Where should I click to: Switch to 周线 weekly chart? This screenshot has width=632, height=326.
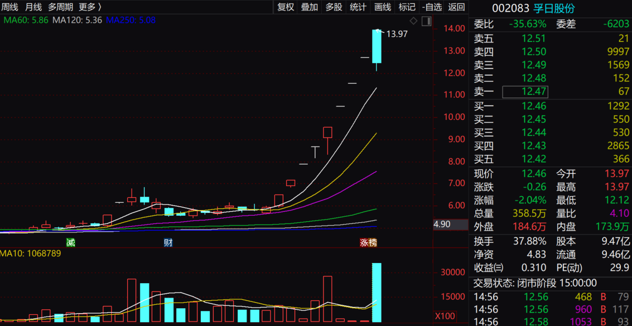pyautogui.click(x=9, y=7)
